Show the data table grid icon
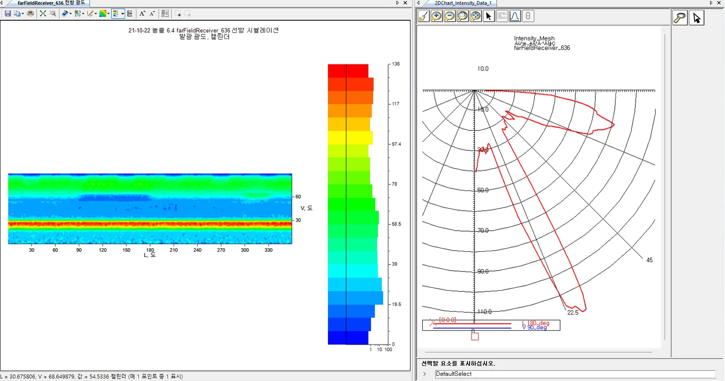725x381 pixels. 130,13
